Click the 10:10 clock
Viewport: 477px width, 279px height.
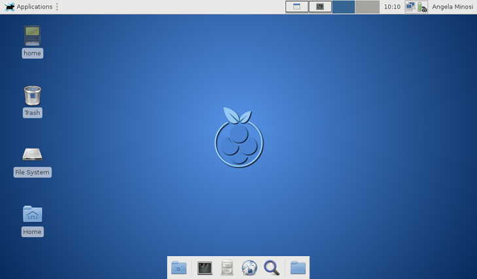point(392,7)
